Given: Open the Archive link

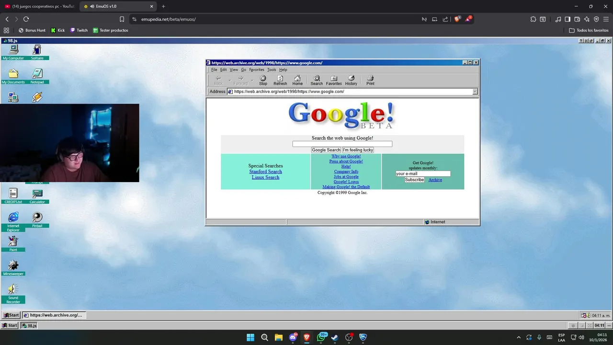Looking at the screenshot, I should (x=435, y=180).
